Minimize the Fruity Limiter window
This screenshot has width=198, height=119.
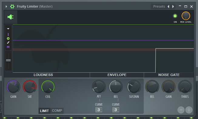(180, 6)
